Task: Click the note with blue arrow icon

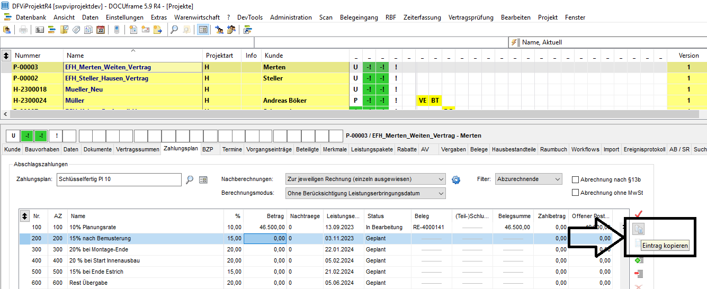Action: coord(158,30)
